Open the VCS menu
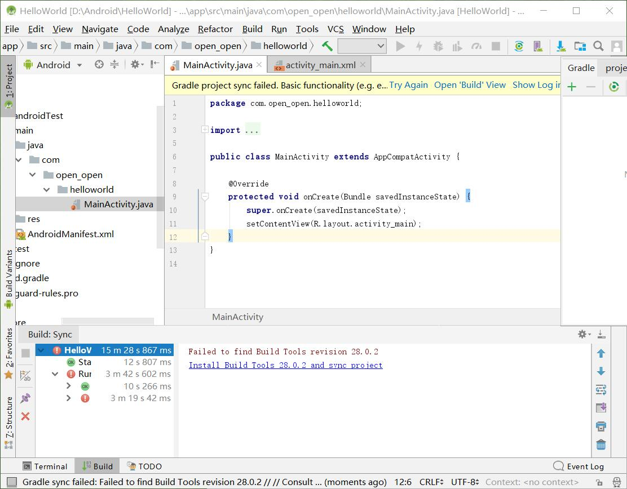The width and height of the screenshot is (627, 489). 335,29
